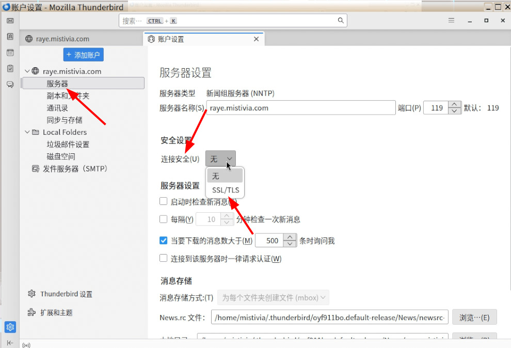This screenshot has width=511, height=348.
Task: Click the search magnifier icon
Action: coord(341,21)
